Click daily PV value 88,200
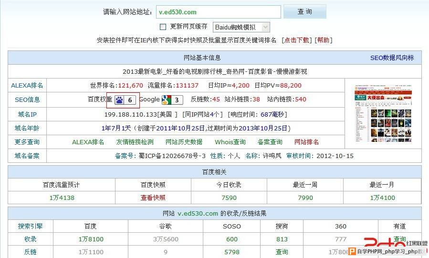429x258 pixels. [x=291, y=86]
